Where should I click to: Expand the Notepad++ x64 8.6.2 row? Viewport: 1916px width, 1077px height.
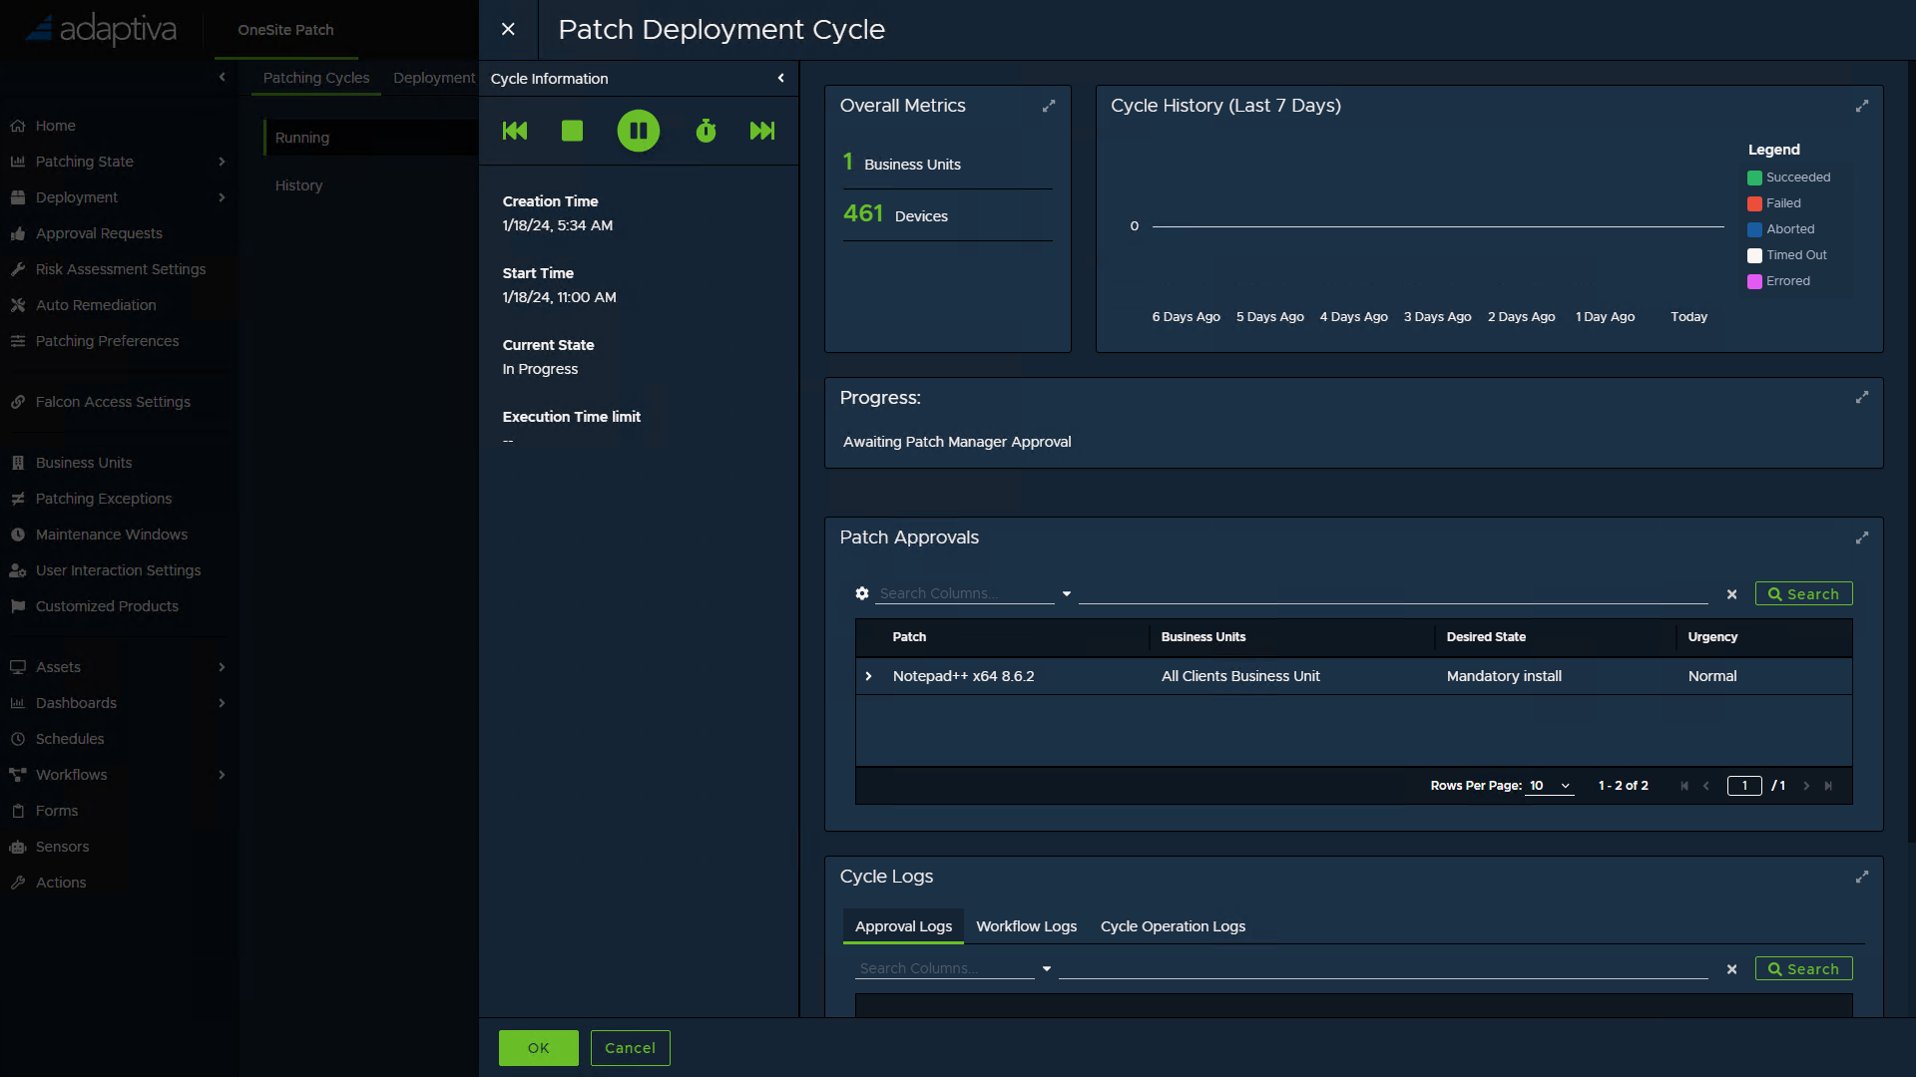pyautogui.click(x=869, y=676)
